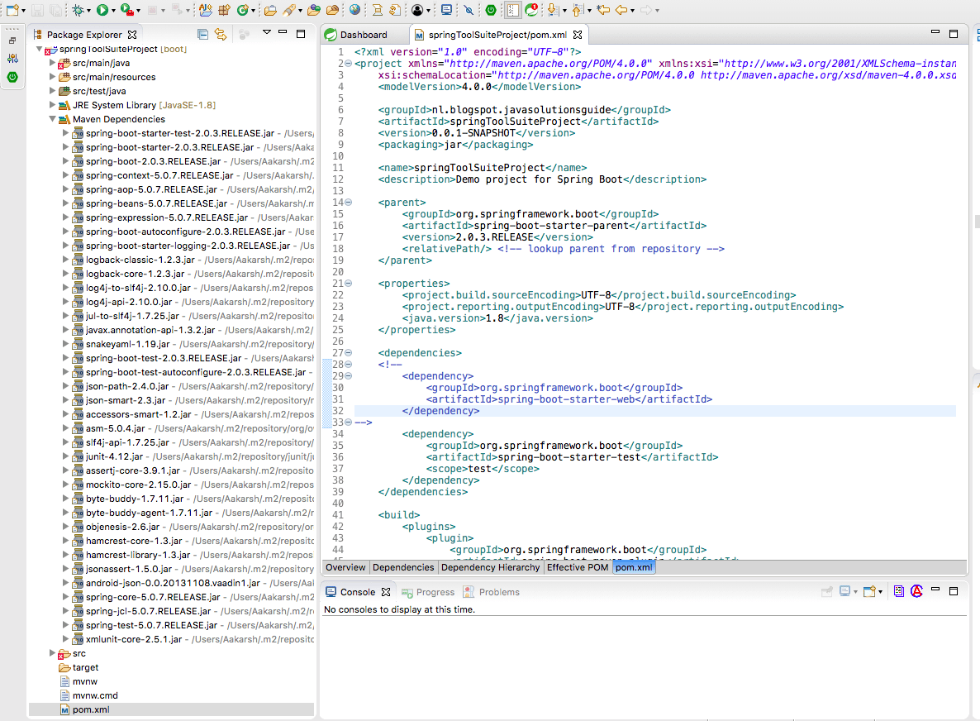Screen dimensions: 980x721
Task: Click the Open Console icon
Action: pyautogui.click(x=868, y=591)
